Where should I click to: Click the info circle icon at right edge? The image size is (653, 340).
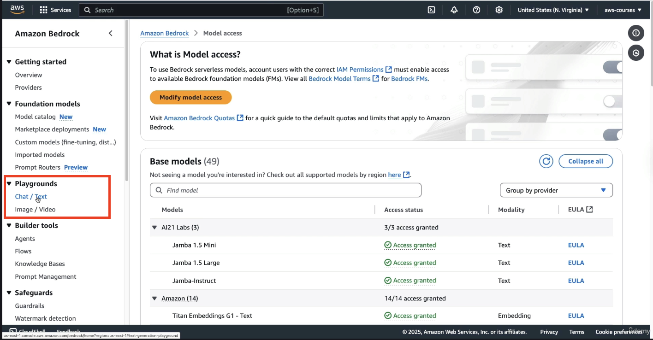tap(636, 33)
